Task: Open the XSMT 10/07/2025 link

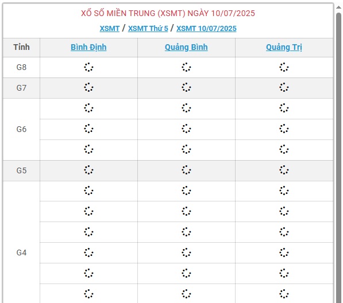Action: (x=206, y=29)
